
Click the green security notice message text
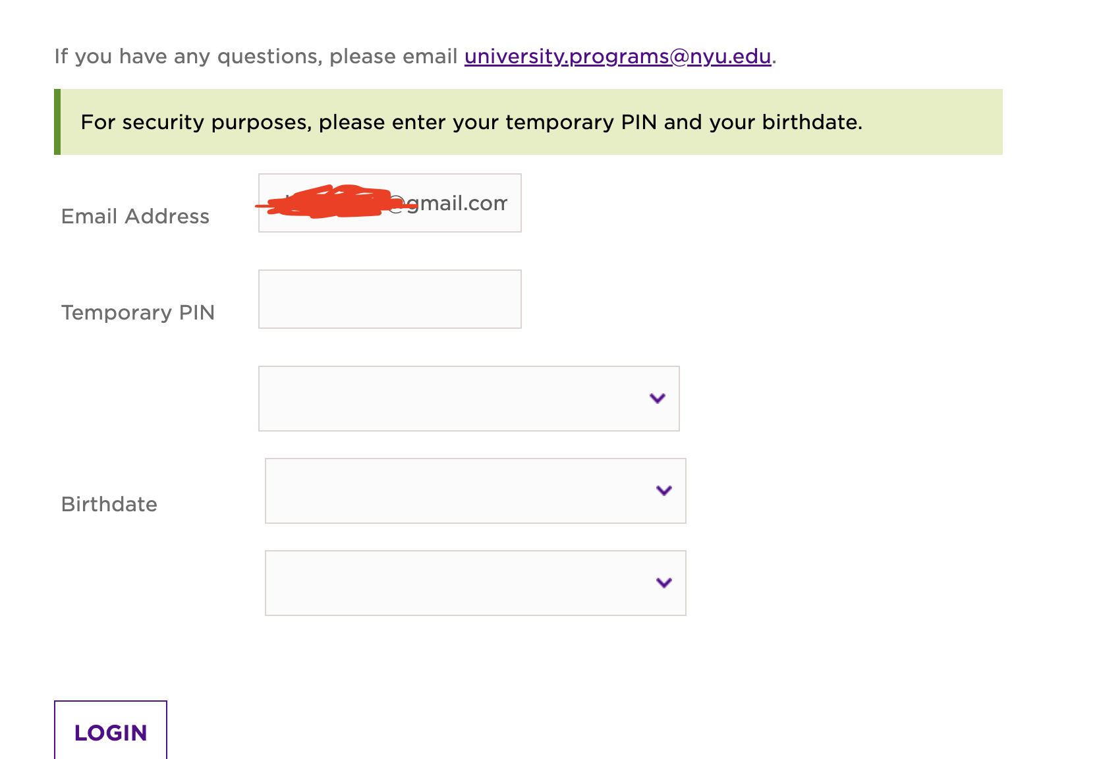(471, 123)
